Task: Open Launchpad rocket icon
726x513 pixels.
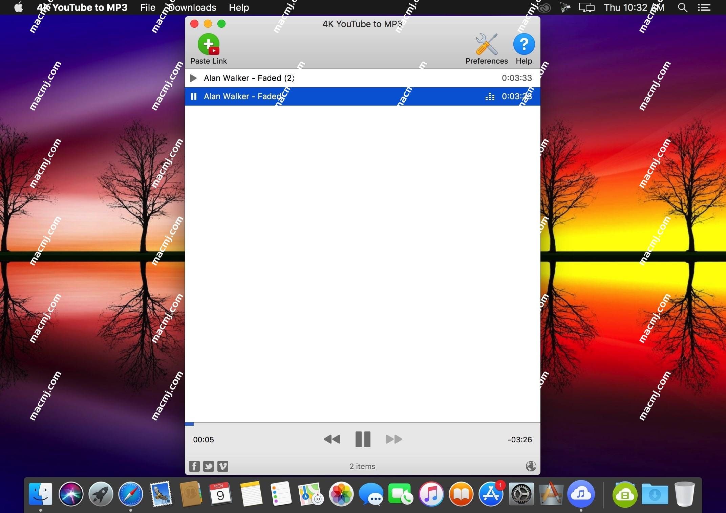Action: coord(101,494)
